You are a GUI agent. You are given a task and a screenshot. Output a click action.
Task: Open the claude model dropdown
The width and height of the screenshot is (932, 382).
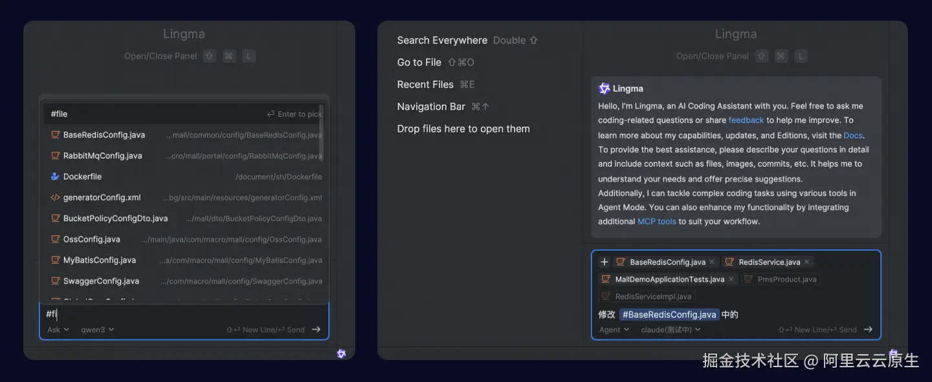[x=671, y=330]
